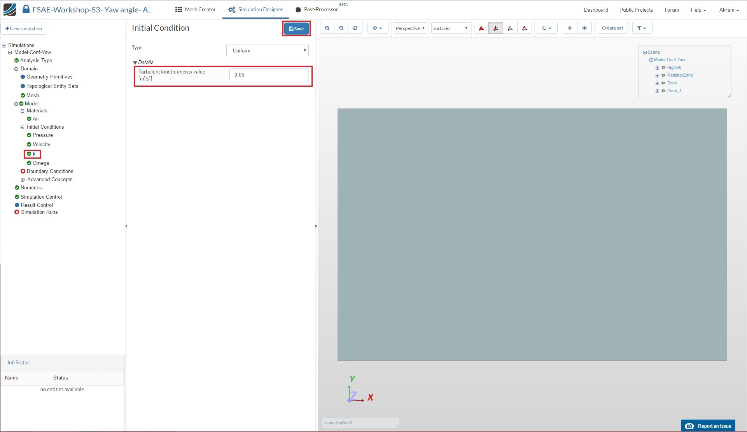Image resolution: width=747 pixels, height=432 pixels.
Task: Click the zoom in magnifier icon
Action: 327,28
